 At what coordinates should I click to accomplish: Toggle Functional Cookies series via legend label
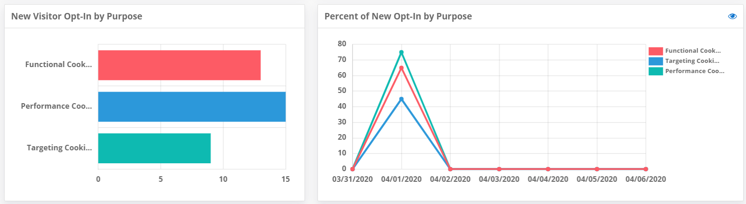[693, 51]
